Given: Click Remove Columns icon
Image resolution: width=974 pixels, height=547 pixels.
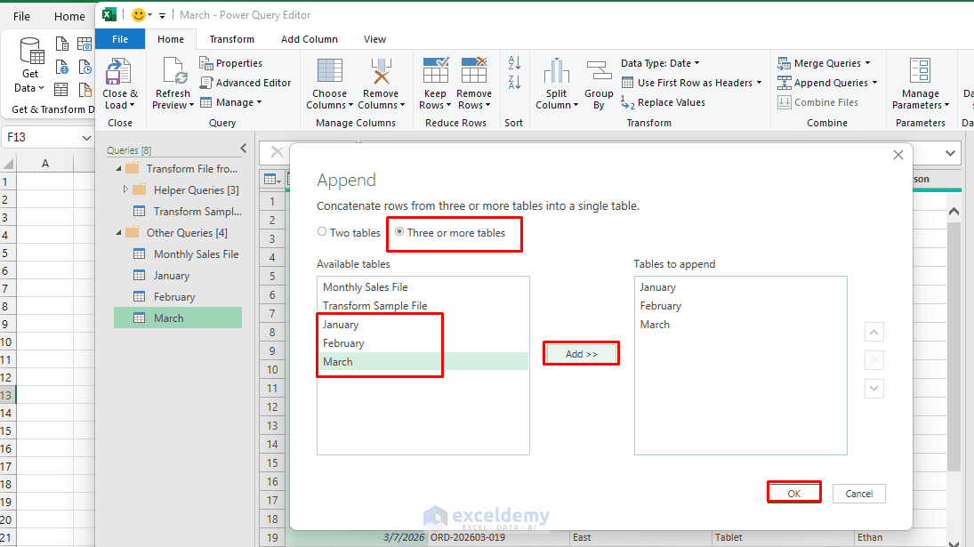Looking at the screenshot, I should [x=381, y=71].
